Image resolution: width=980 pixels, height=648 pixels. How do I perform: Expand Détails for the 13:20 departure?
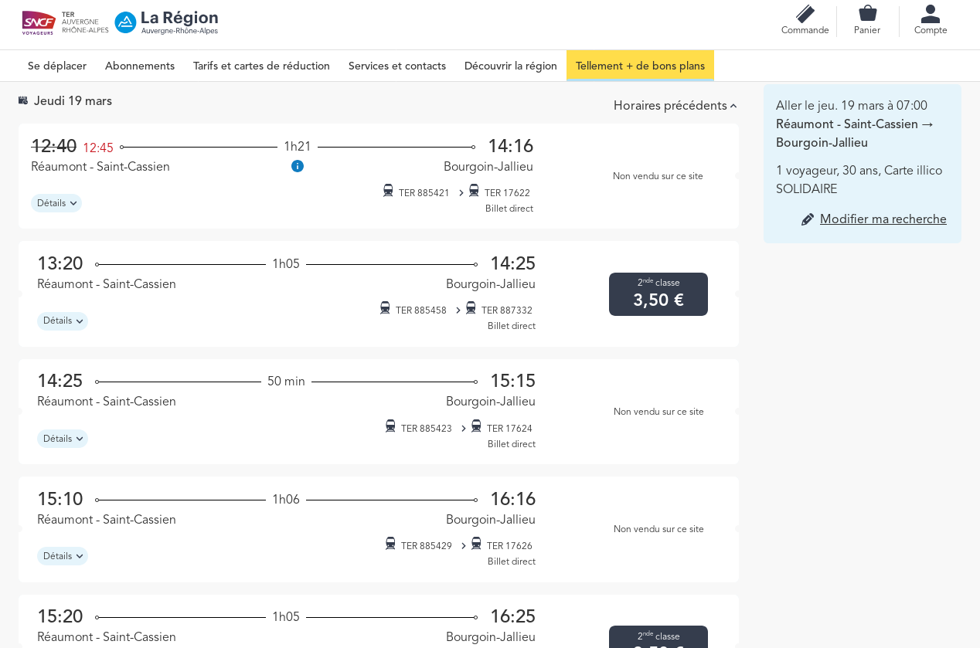63,321
